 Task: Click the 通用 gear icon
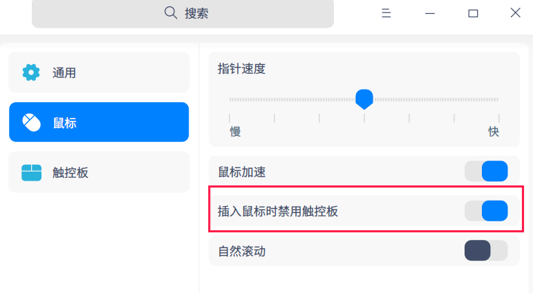pyautogui.click(x=31, y=72)
